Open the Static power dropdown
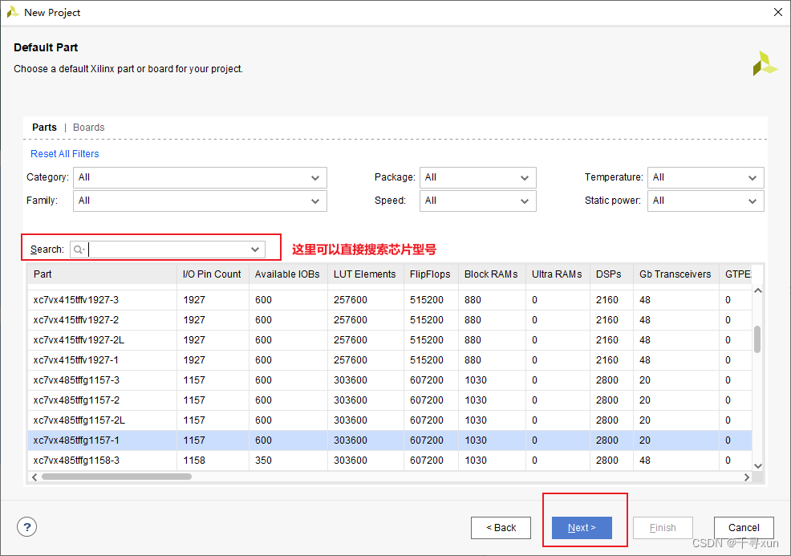The width and height of the screenshot is (791, 556). [706, 201]
